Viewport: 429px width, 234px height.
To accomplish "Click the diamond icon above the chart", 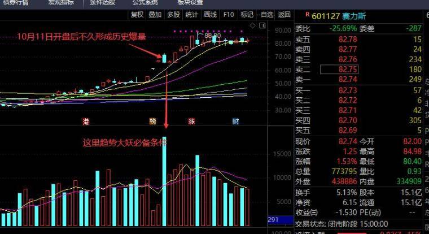I will pyautogui.click(x=252, y=25).
